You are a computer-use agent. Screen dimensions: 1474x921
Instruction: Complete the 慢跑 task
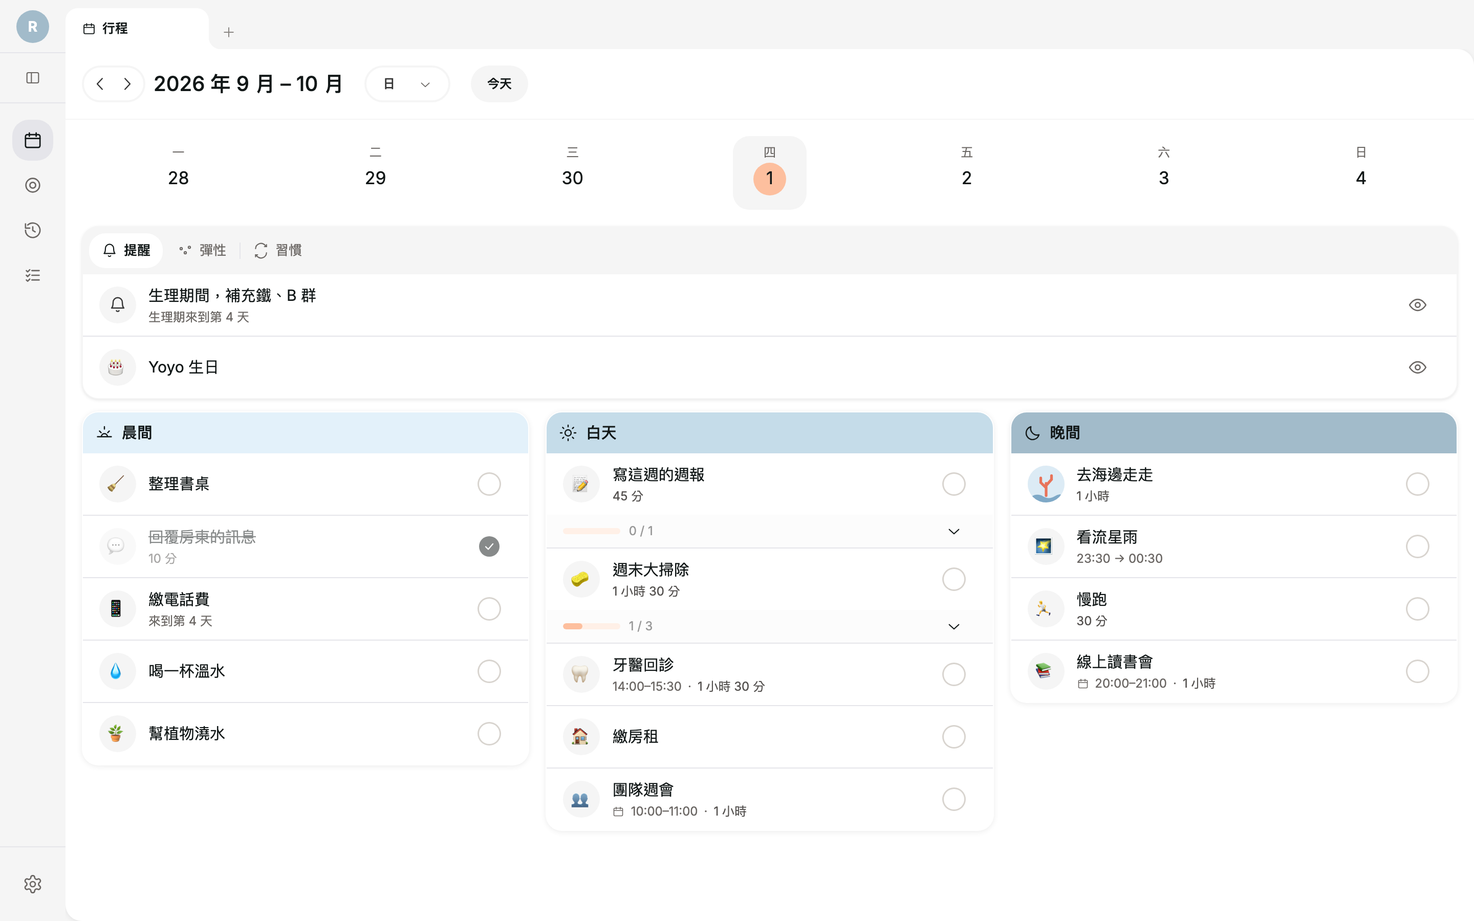pos(1417,609)
